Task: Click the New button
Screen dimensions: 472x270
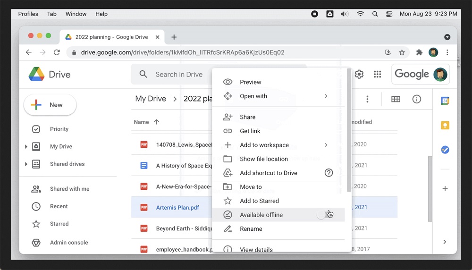Action: tap(50, 105)
